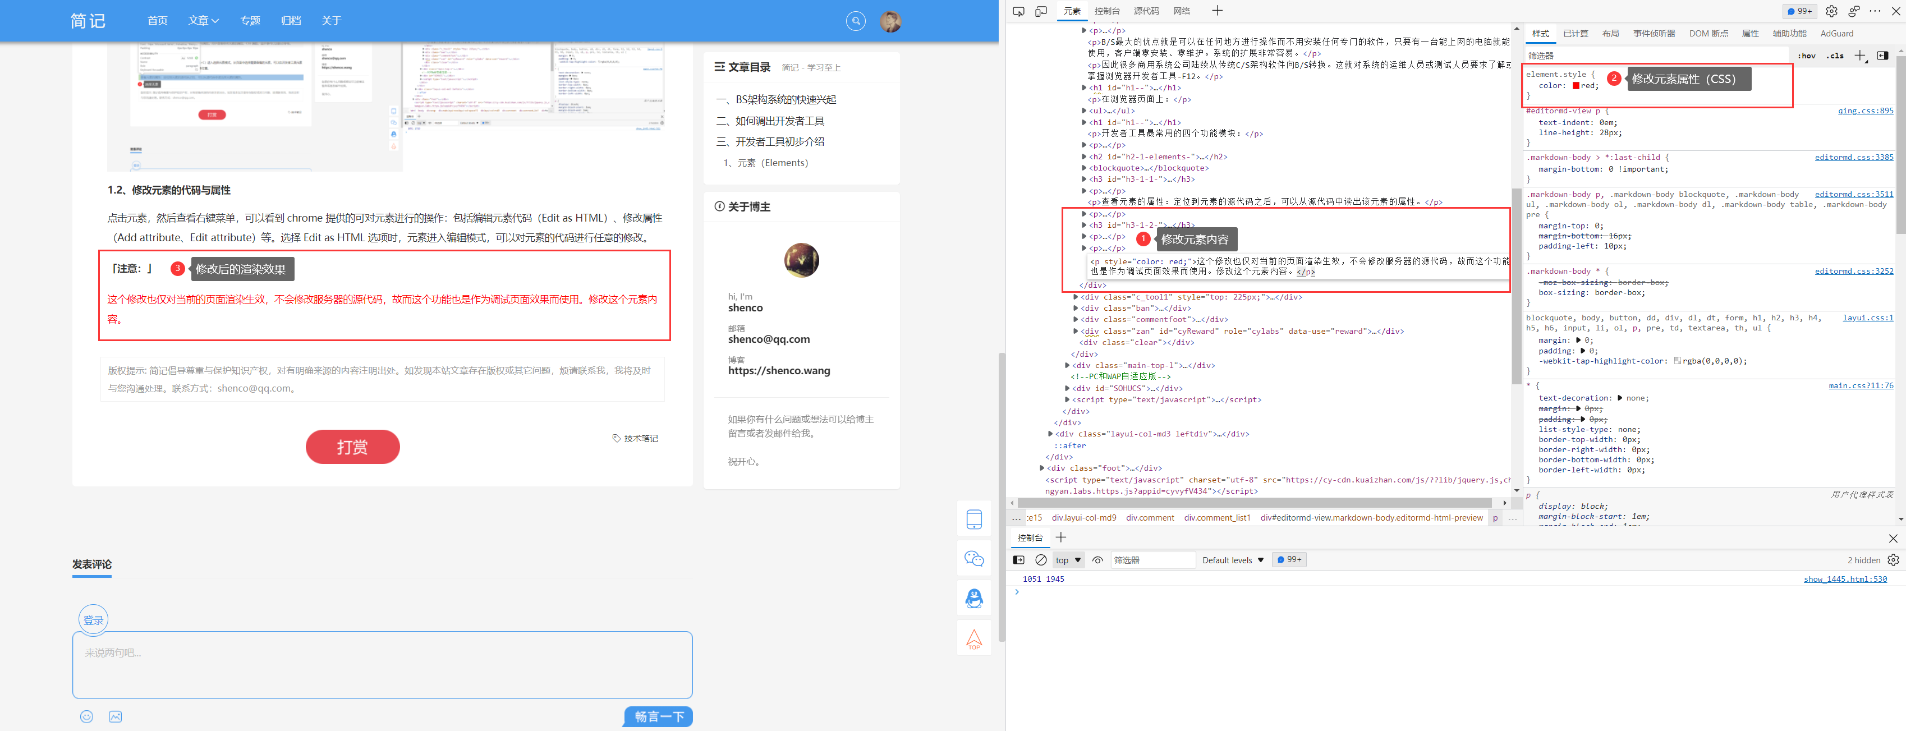1906x731 pixels.
Task: Show the console sidebar icon
Action: click(1019, 560)
